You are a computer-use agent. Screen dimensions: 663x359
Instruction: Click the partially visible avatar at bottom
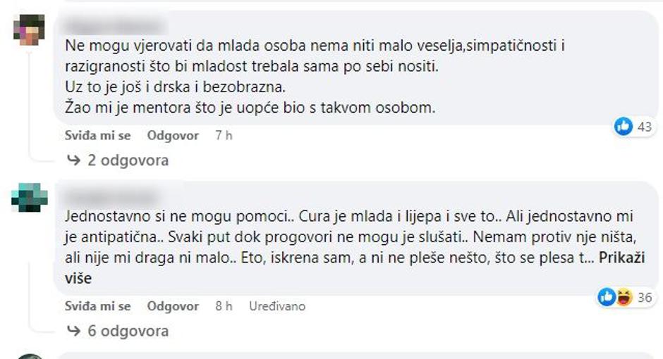point(29,355)
